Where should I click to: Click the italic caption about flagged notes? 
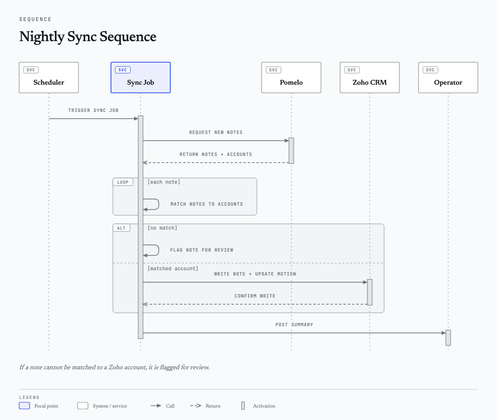point(114,367)
